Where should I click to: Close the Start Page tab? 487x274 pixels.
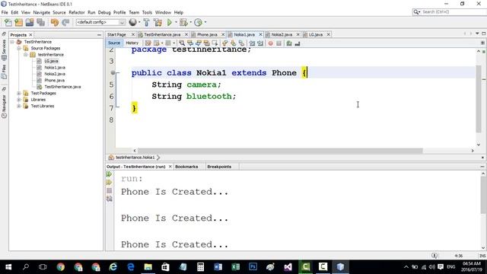[133, 34]
